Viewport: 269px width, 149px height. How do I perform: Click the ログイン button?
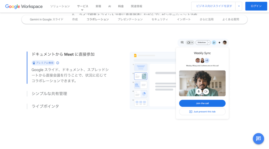[256, 6]
